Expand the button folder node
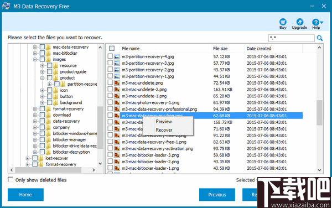Image resolution: width=332 pixels, height=208 pixels. point(42,96)
